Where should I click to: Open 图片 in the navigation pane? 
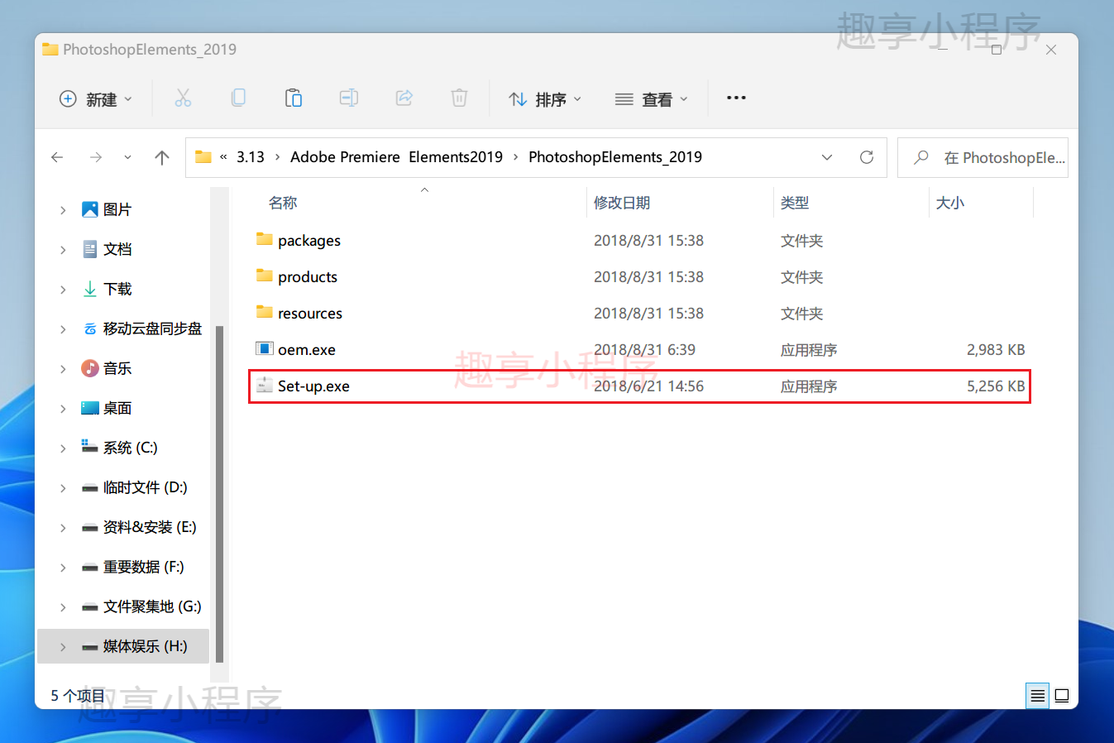pyautogui.click(x=117, y=209)
